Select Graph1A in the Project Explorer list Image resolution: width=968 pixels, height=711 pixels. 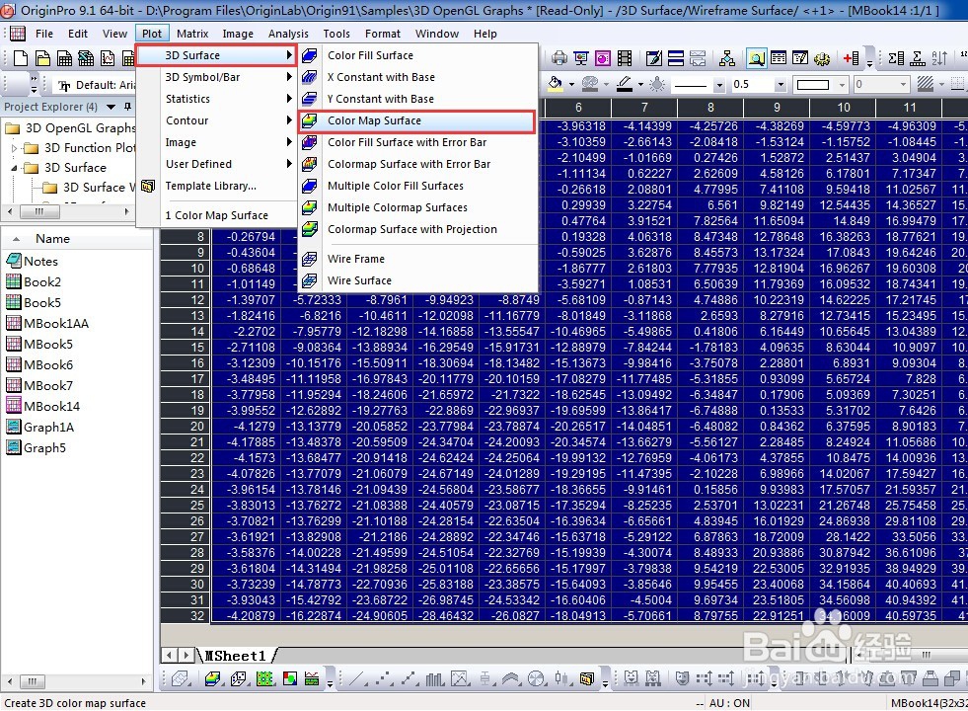coord(40,427)
